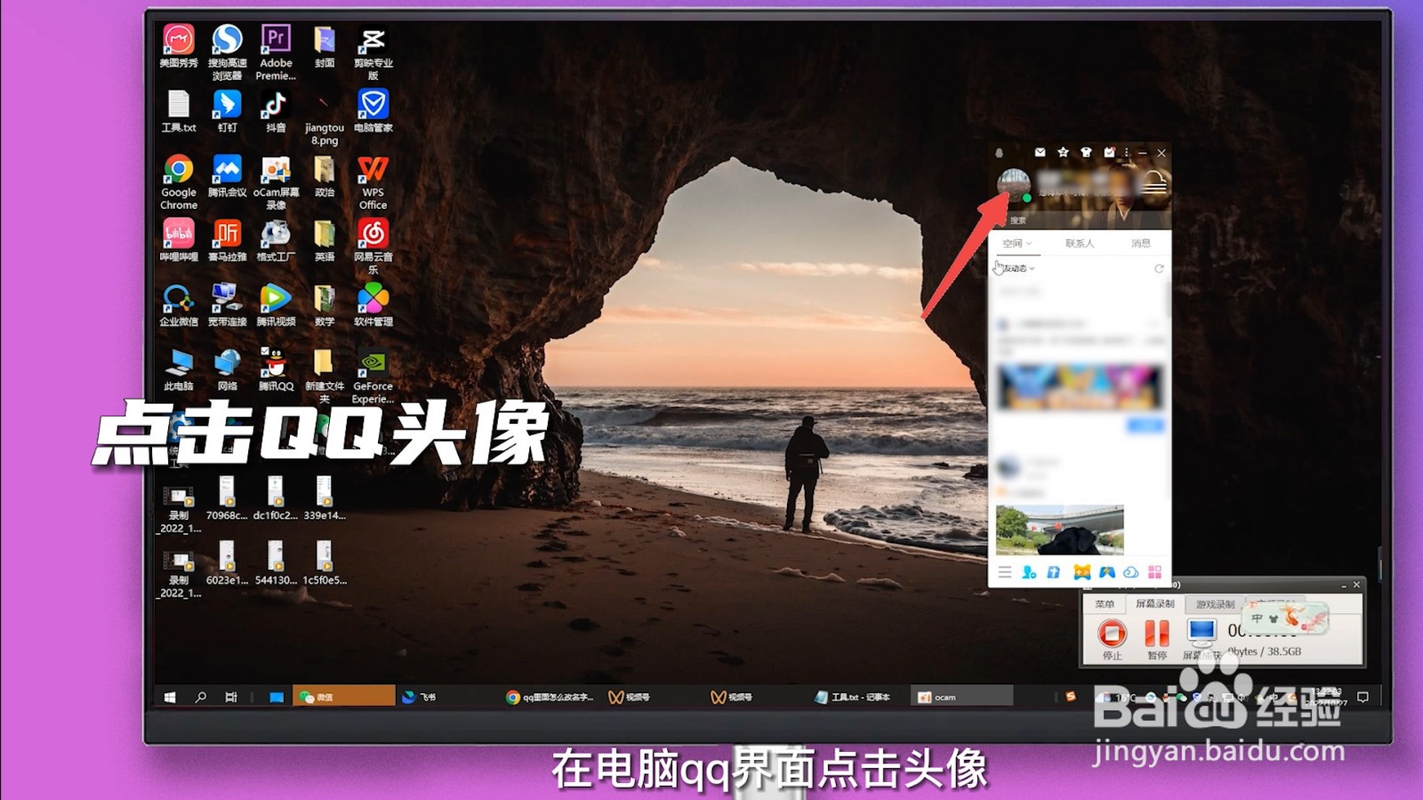Image resolution: width=1423 pixels, height=800 pixels.
Task: Open the app manager grid icon in QQ
Action: pos(1155,572)
